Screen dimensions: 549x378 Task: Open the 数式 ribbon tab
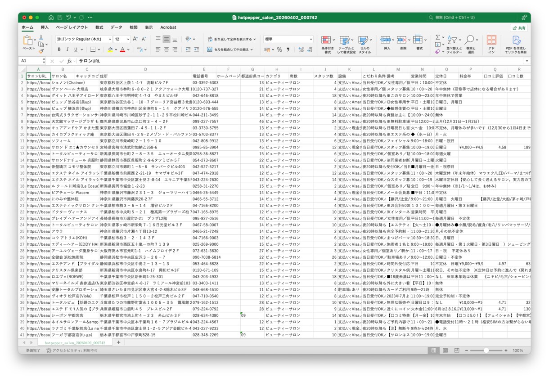pyautogui.click(x=99, y=27)
